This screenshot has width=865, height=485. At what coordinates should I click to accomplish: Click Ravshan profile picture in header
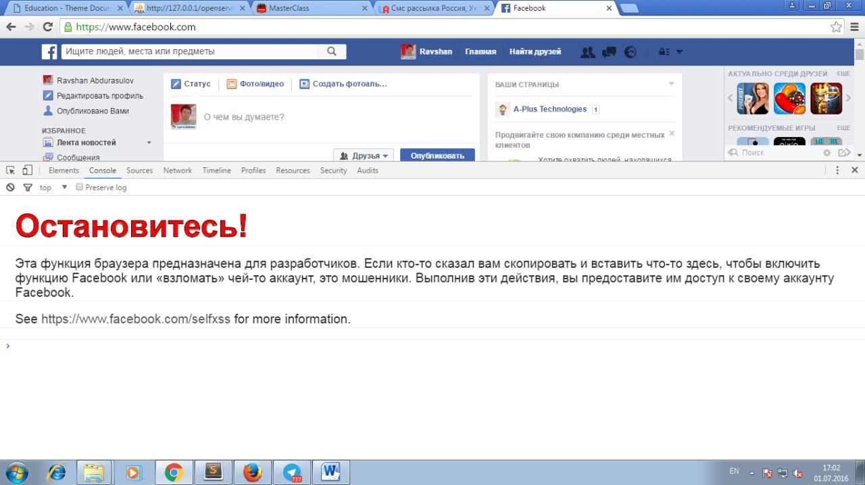pos(408,52)
